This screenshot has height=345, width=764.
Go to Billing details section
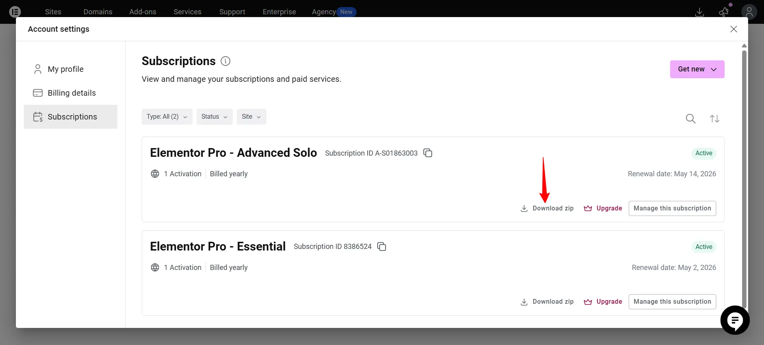click(70, 93)
